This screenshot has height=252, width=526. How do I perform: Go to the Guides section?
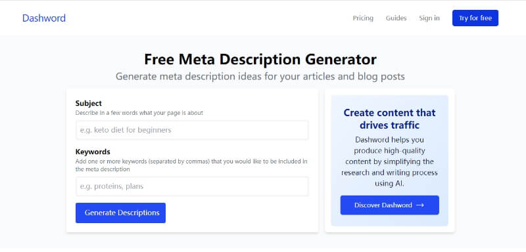396,18
